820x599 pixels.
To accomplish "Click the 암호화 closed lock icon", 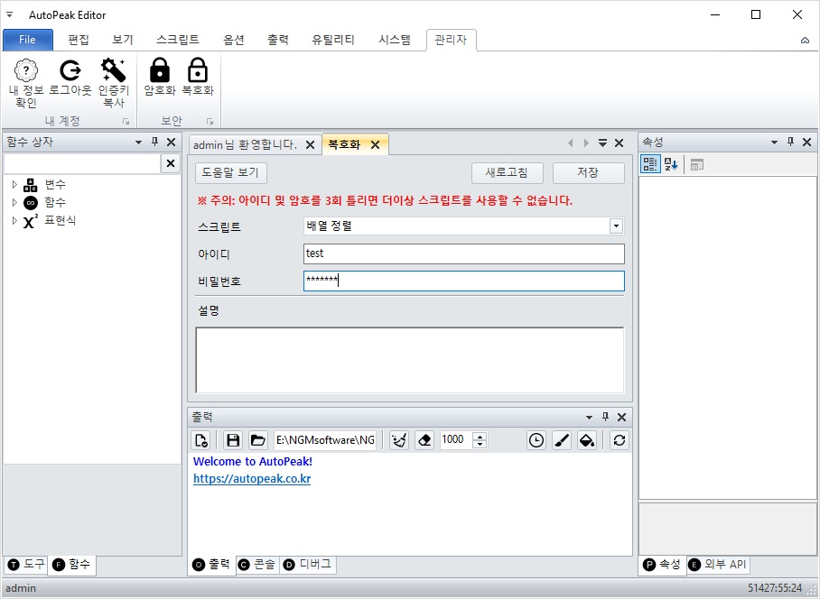I will click(160, 70).
